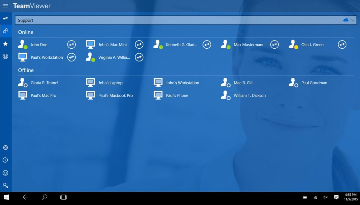Click the globe icon in the sidebar
The image size is (360, 205).
point(5,56)
